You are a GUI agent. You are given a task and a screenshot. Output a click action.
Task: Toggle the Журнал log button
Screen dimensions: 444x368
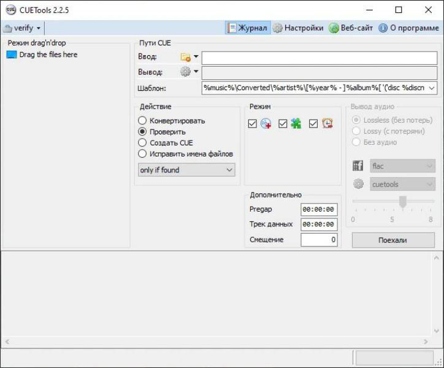248,28
